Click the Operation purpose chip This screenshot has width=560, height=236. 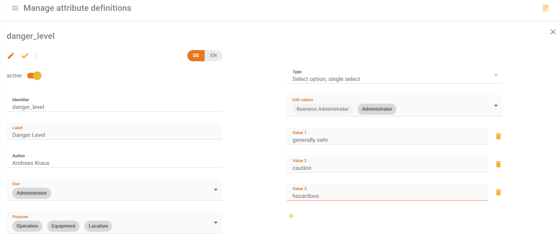tap(27, 226)
